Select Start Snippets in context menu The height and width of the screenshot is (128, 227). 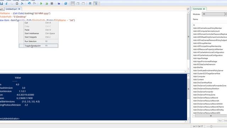(x=39, y=37)
